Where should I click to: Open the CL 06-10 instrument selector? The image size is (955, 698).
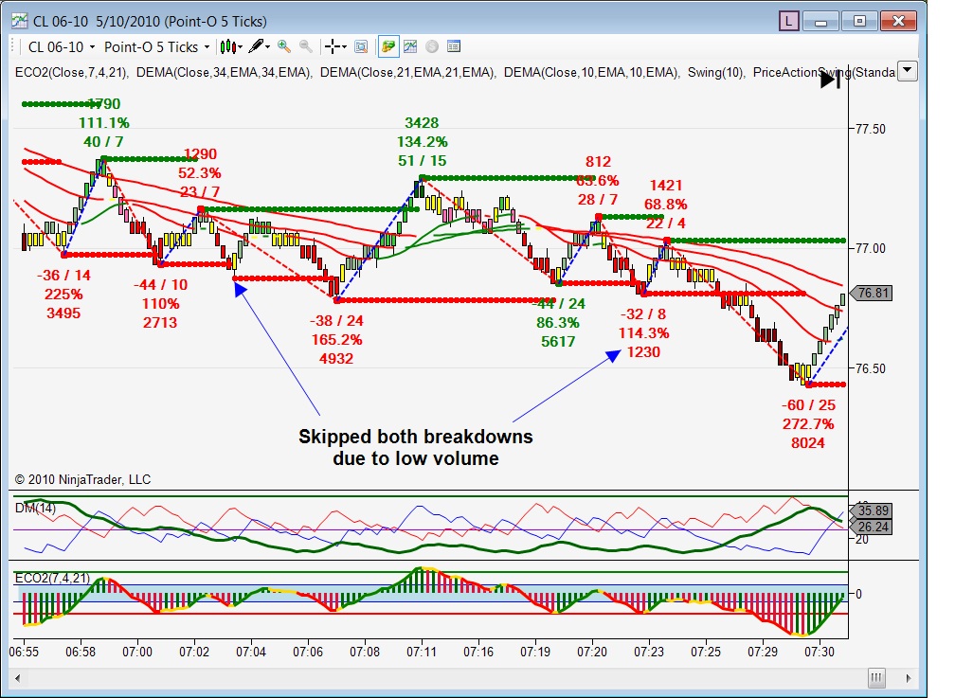tap(62, 47)
